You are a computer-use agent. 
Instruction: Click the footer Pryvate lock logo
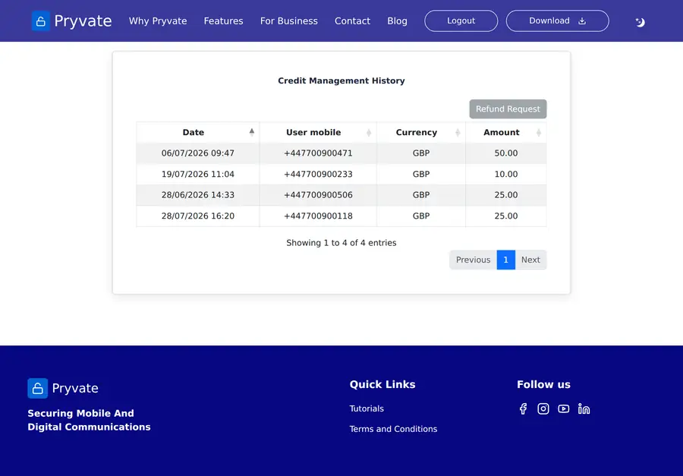38,388
